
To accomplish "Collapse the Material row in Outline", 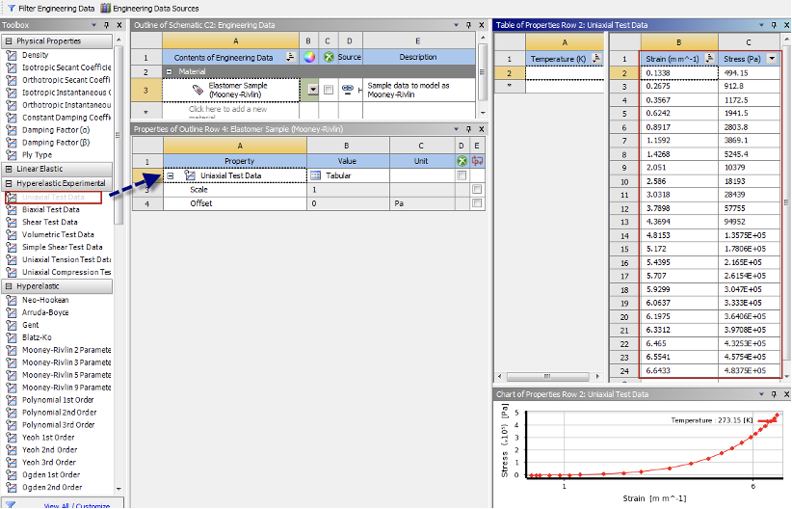I will [170, 71].
